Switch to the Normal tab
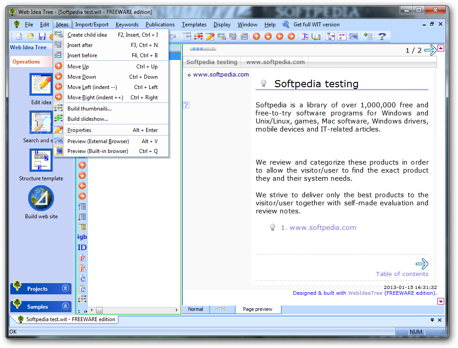 coord(195,309)
